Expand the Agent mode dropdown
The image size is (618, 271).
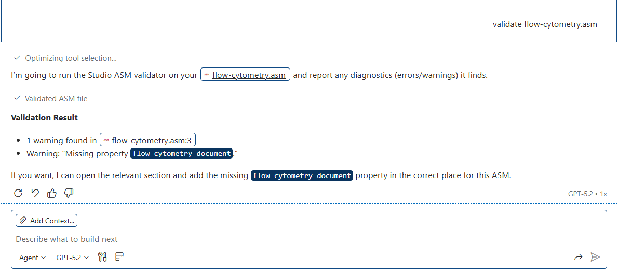[x=32, y=258]
